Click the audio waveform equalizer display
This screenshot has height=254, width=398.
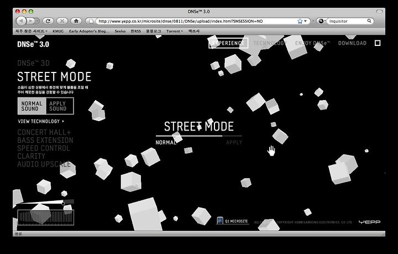pos(46,217)
